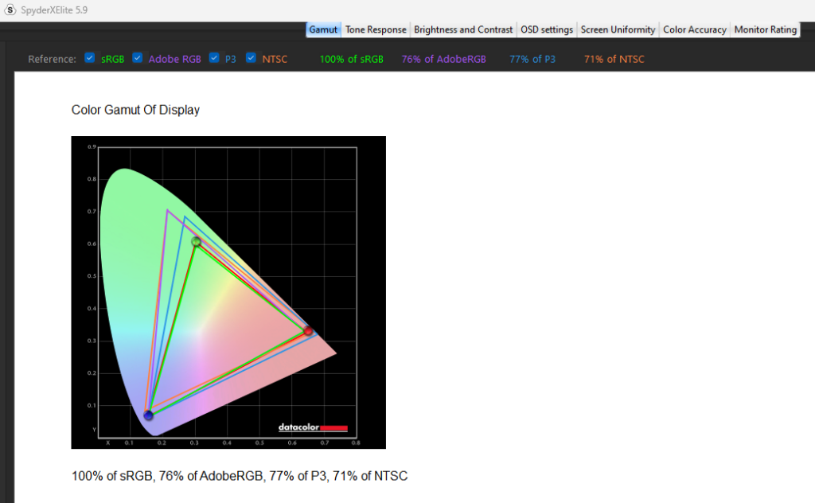
Task: Click the "Color Gamut Of Display" heading
Action: 135,110
